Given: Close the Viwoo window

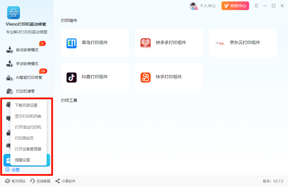Looking at the screenshot, I should tap(282, 6).
